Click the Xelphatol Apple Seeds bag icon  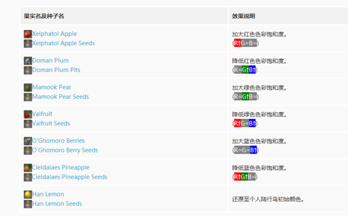pyautogui.click(x=28, y=44)
